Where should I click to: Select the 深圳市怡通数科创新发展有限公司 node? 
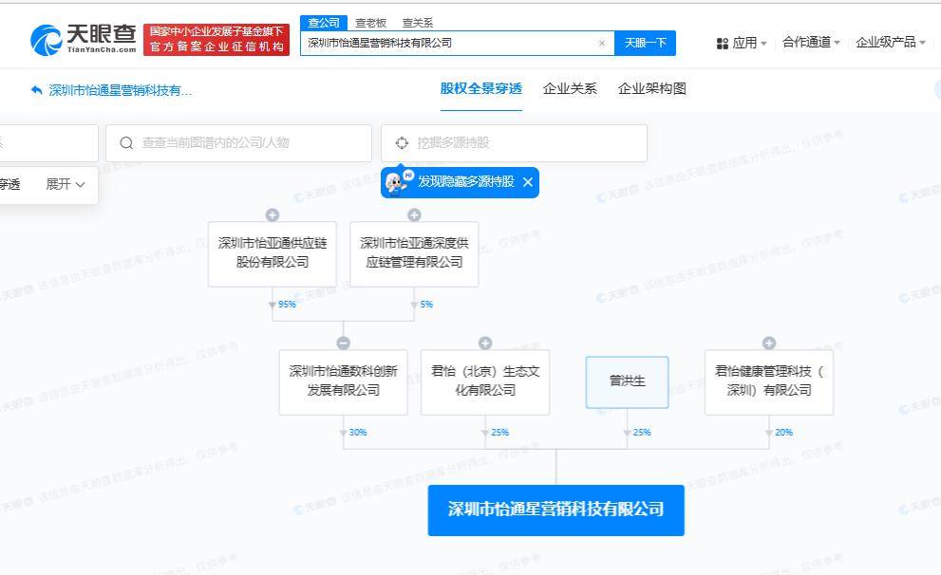pos(344,382)
